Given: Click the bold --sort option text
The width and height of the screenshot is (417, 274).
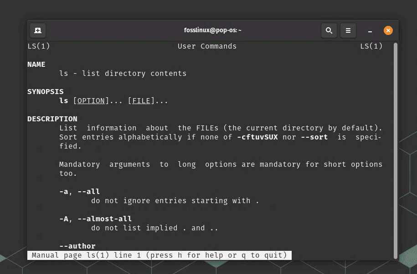Looking at the screenshot, I should coord(314,137).
